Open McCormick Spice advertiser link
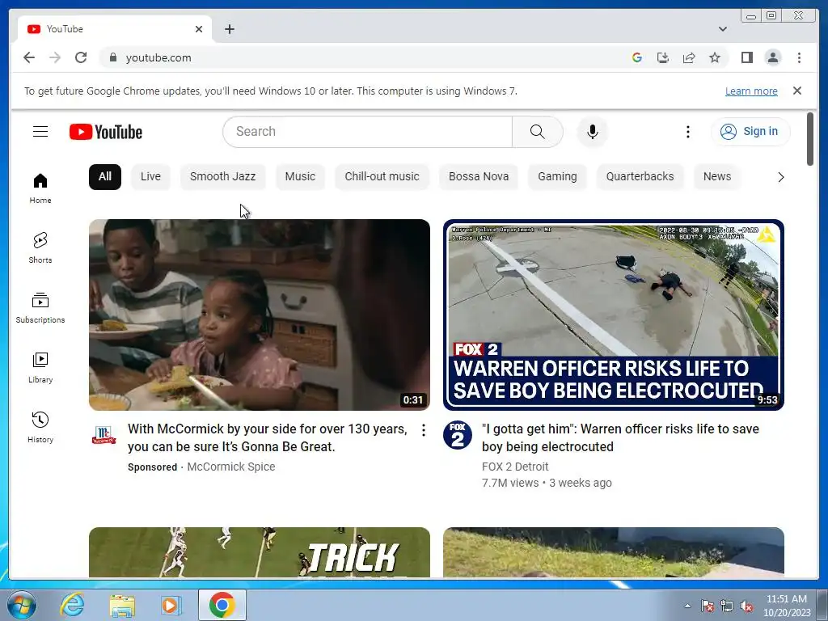This screenshot has width=828, height=621. 230,467
